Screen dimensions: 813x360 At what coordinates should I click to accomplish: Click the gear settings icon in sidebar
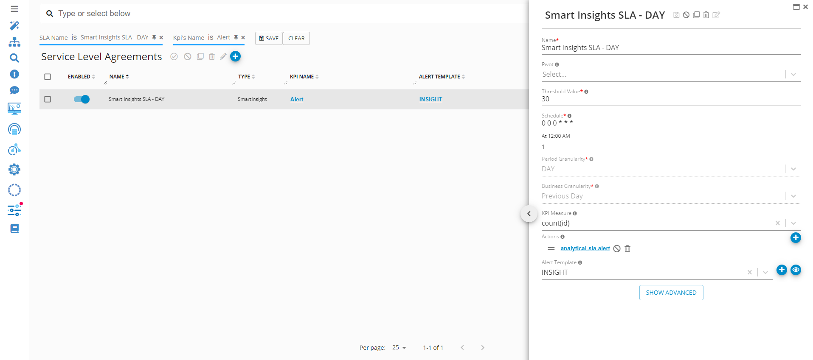14,170
